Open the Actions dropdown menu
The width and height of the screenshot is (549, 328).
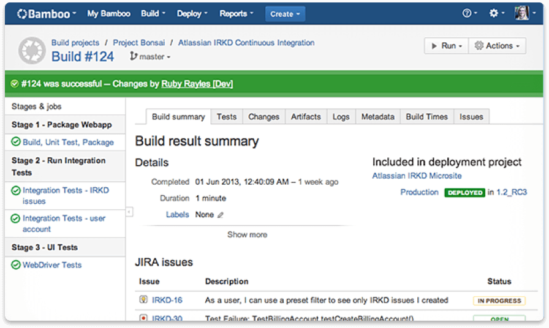pos(498,46)
